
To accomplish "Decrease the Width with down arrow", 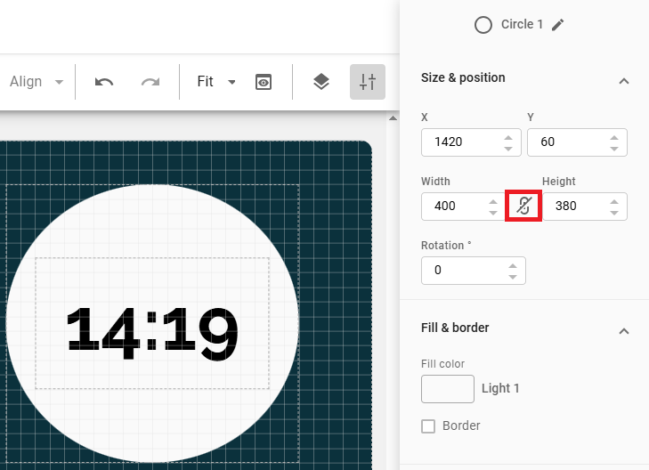I will coord(492,212).
